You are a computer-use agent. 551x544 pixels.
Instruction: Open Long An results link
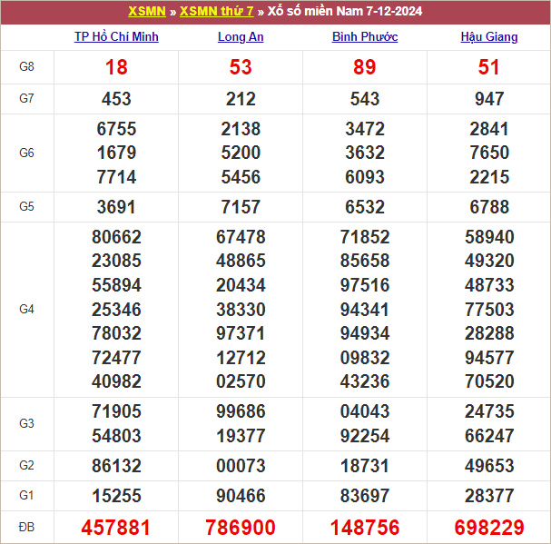click(x=241, y=36)
